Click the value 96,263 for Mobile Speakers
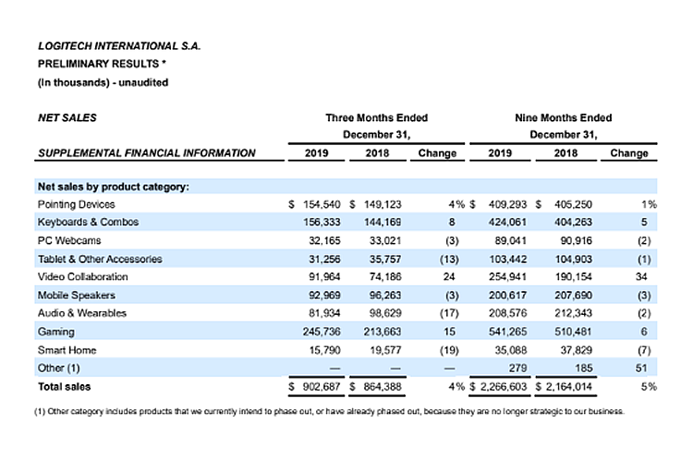 tap(385, 296)
